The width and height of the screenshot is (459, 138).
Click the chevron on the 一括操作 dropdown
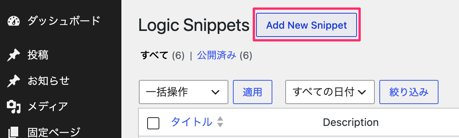[x=215, y=92]
